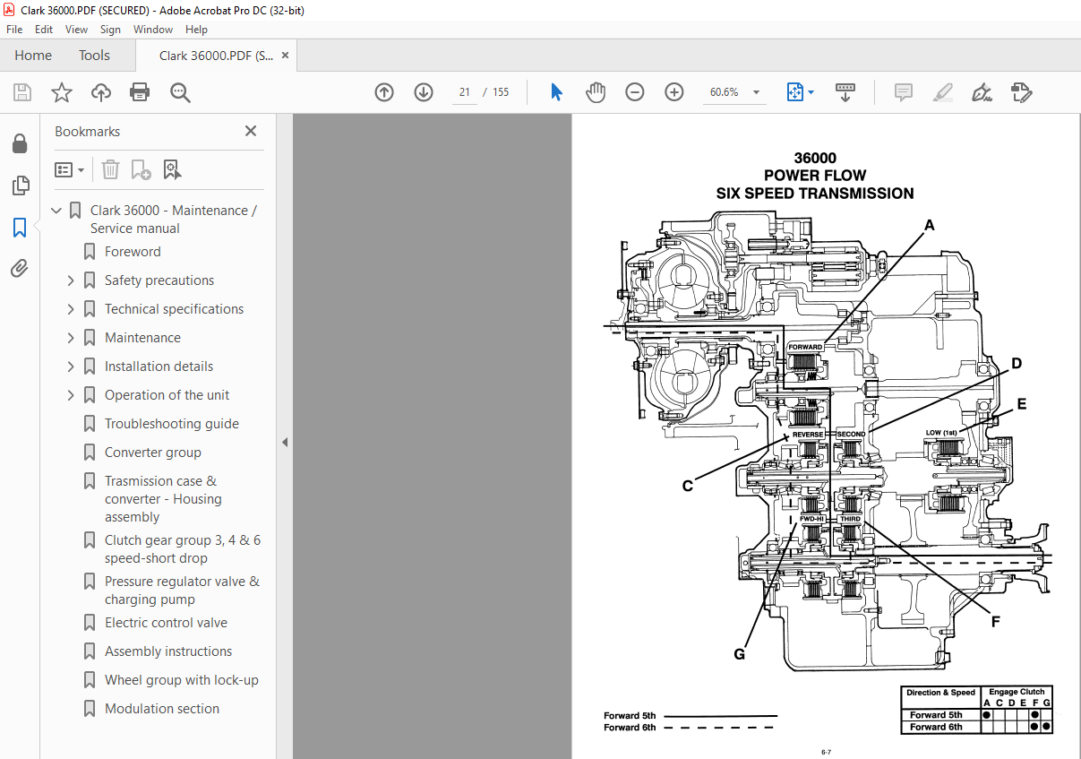
Task: Zoom in with the plus circle icon
Action: 674,92
